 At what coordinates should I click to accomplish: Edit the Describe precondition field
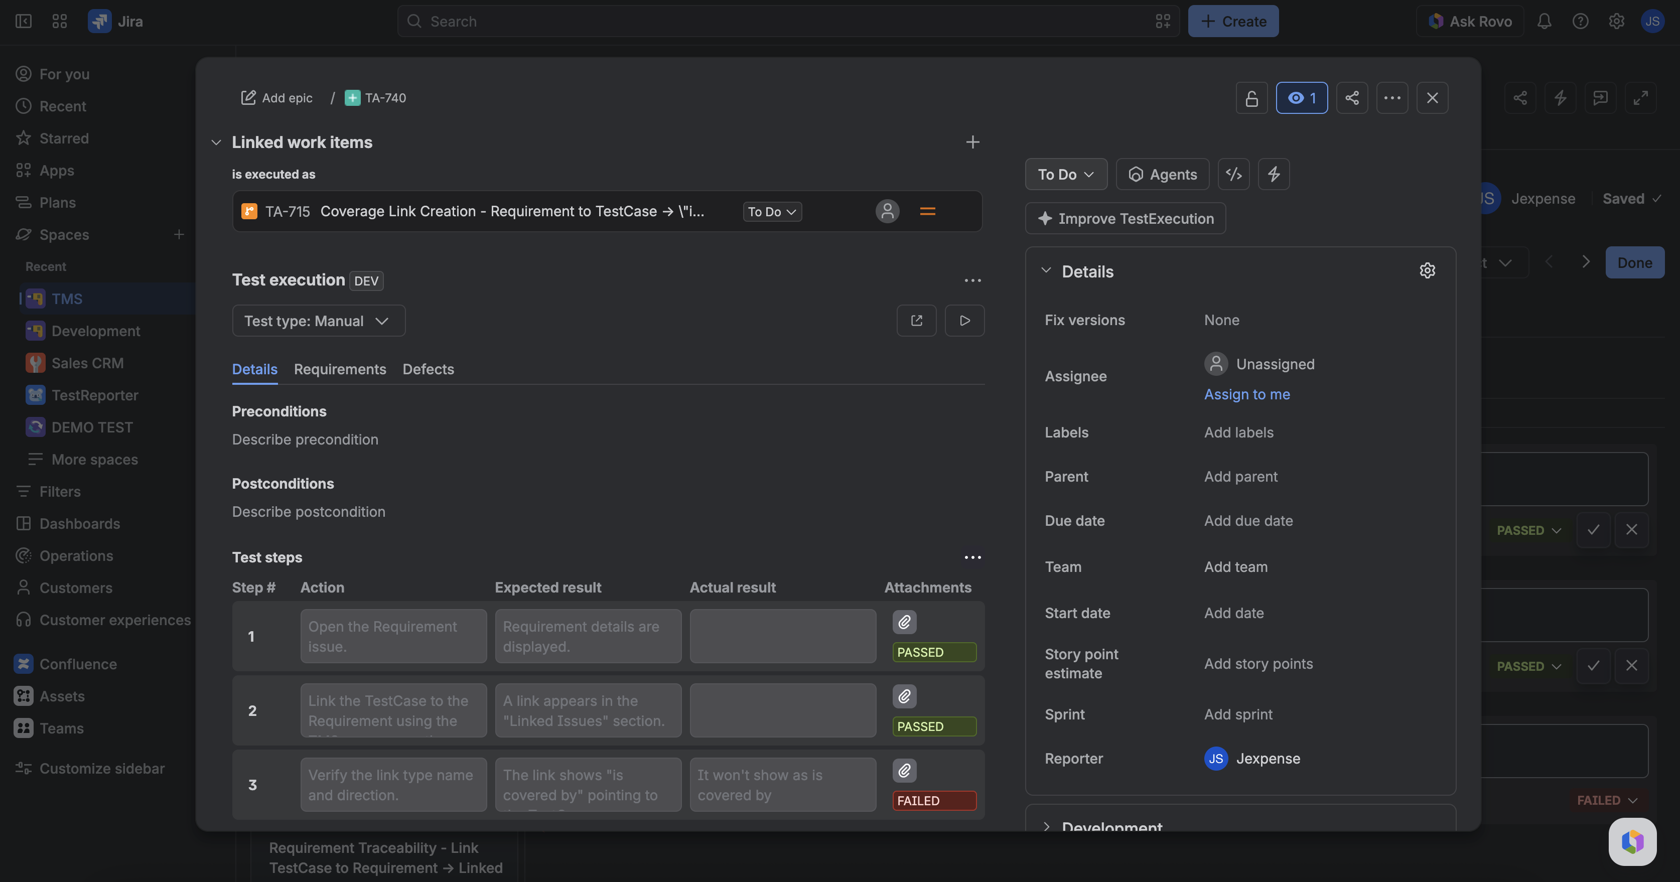click(x=305, y=439)
